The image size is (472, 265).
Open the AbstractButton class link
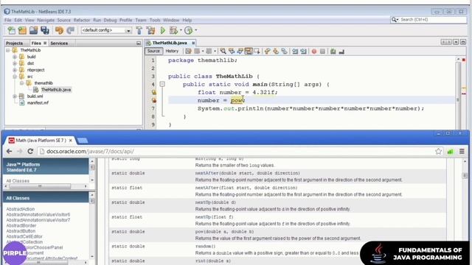[21, 231]
